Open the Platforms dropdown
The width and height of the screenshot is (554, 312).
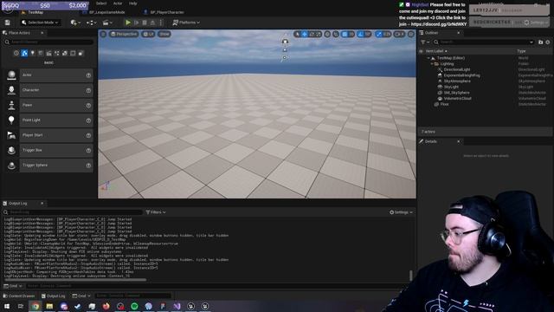pos(186,23)
